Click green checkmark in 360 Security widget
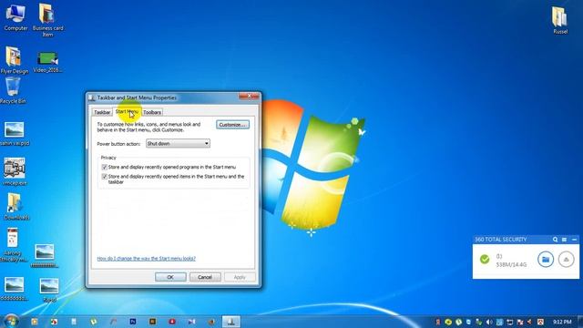The image size is (583, 328). pos(485,259)
